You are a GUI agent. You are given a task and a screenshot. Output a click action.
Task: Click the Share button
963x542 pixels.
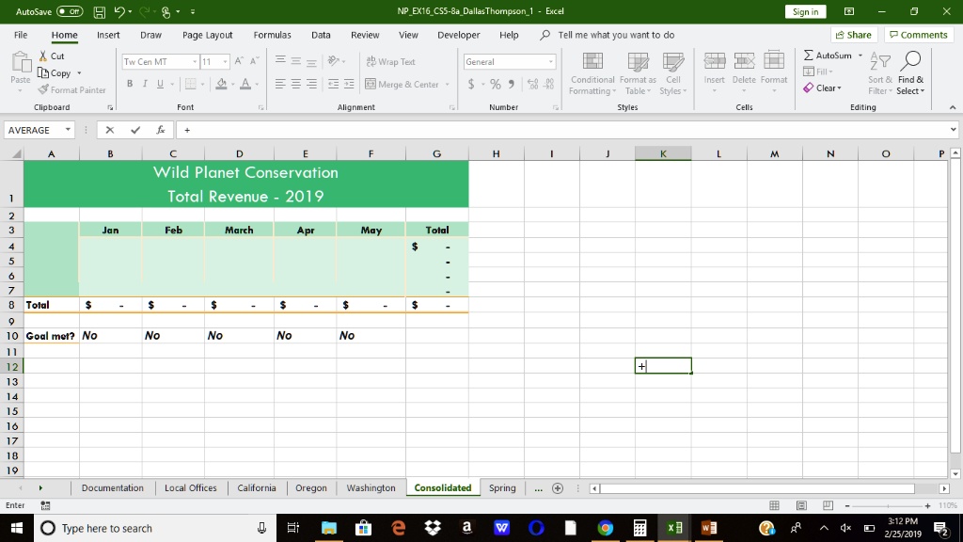click(854, 35)
